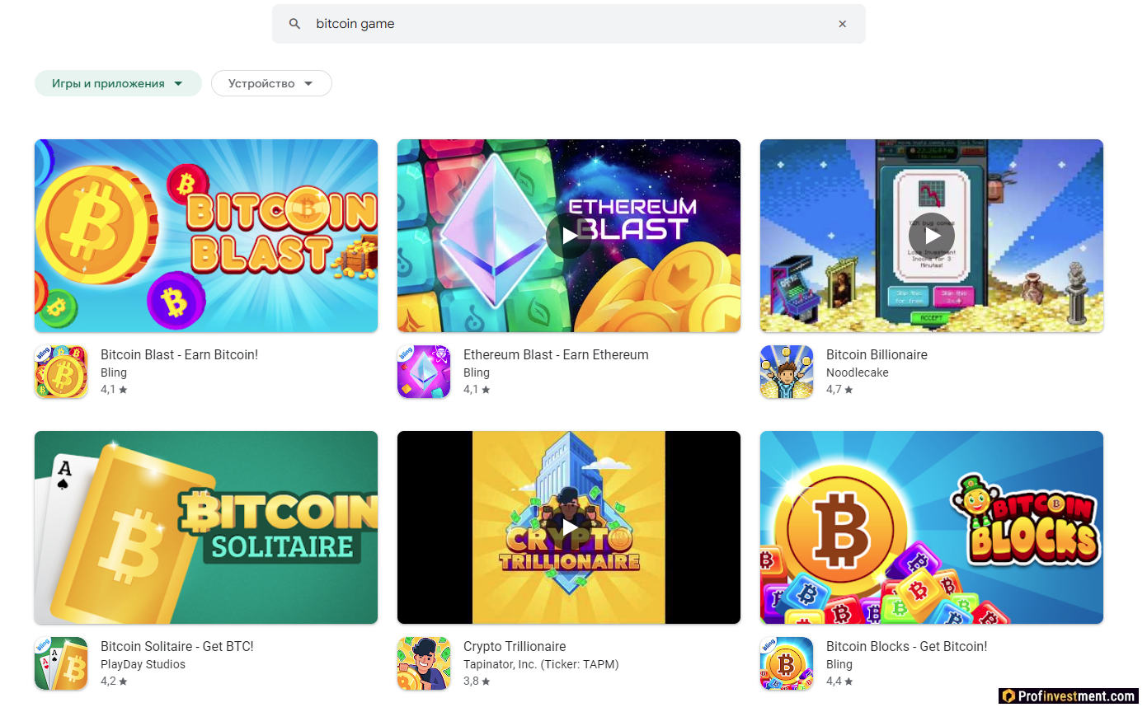1147x712 pixels.
Task: Click the 4,7 star rating
Action: point(839,389)
